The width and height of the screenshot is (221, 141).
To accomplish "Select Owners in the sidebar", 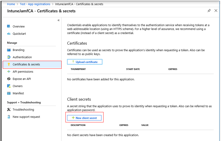I will tap(18, 86).
